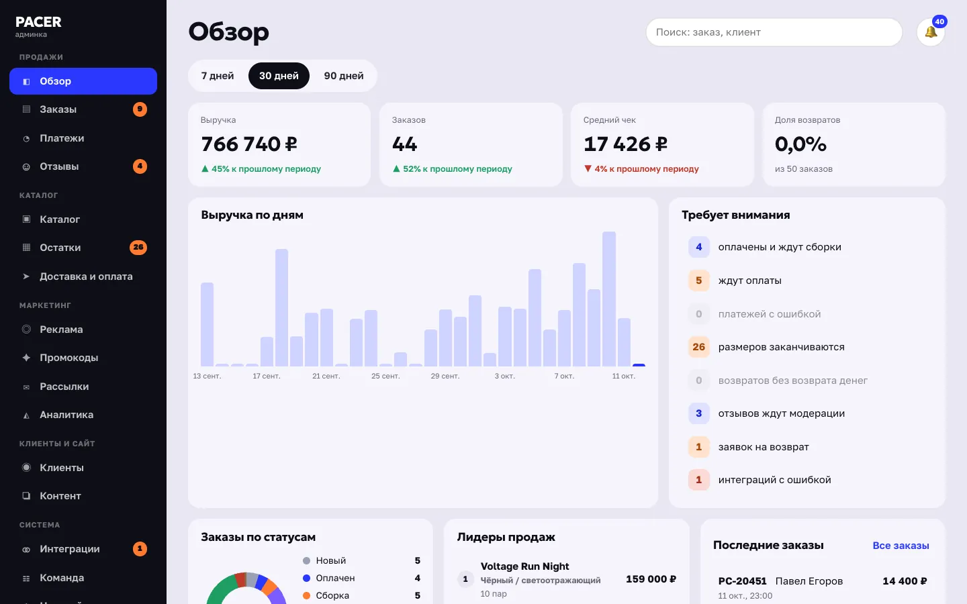967x604 pixels.
Task: Click the Клиенты sidebar icon
Action: pyautogui.click(x=26, y=468)
